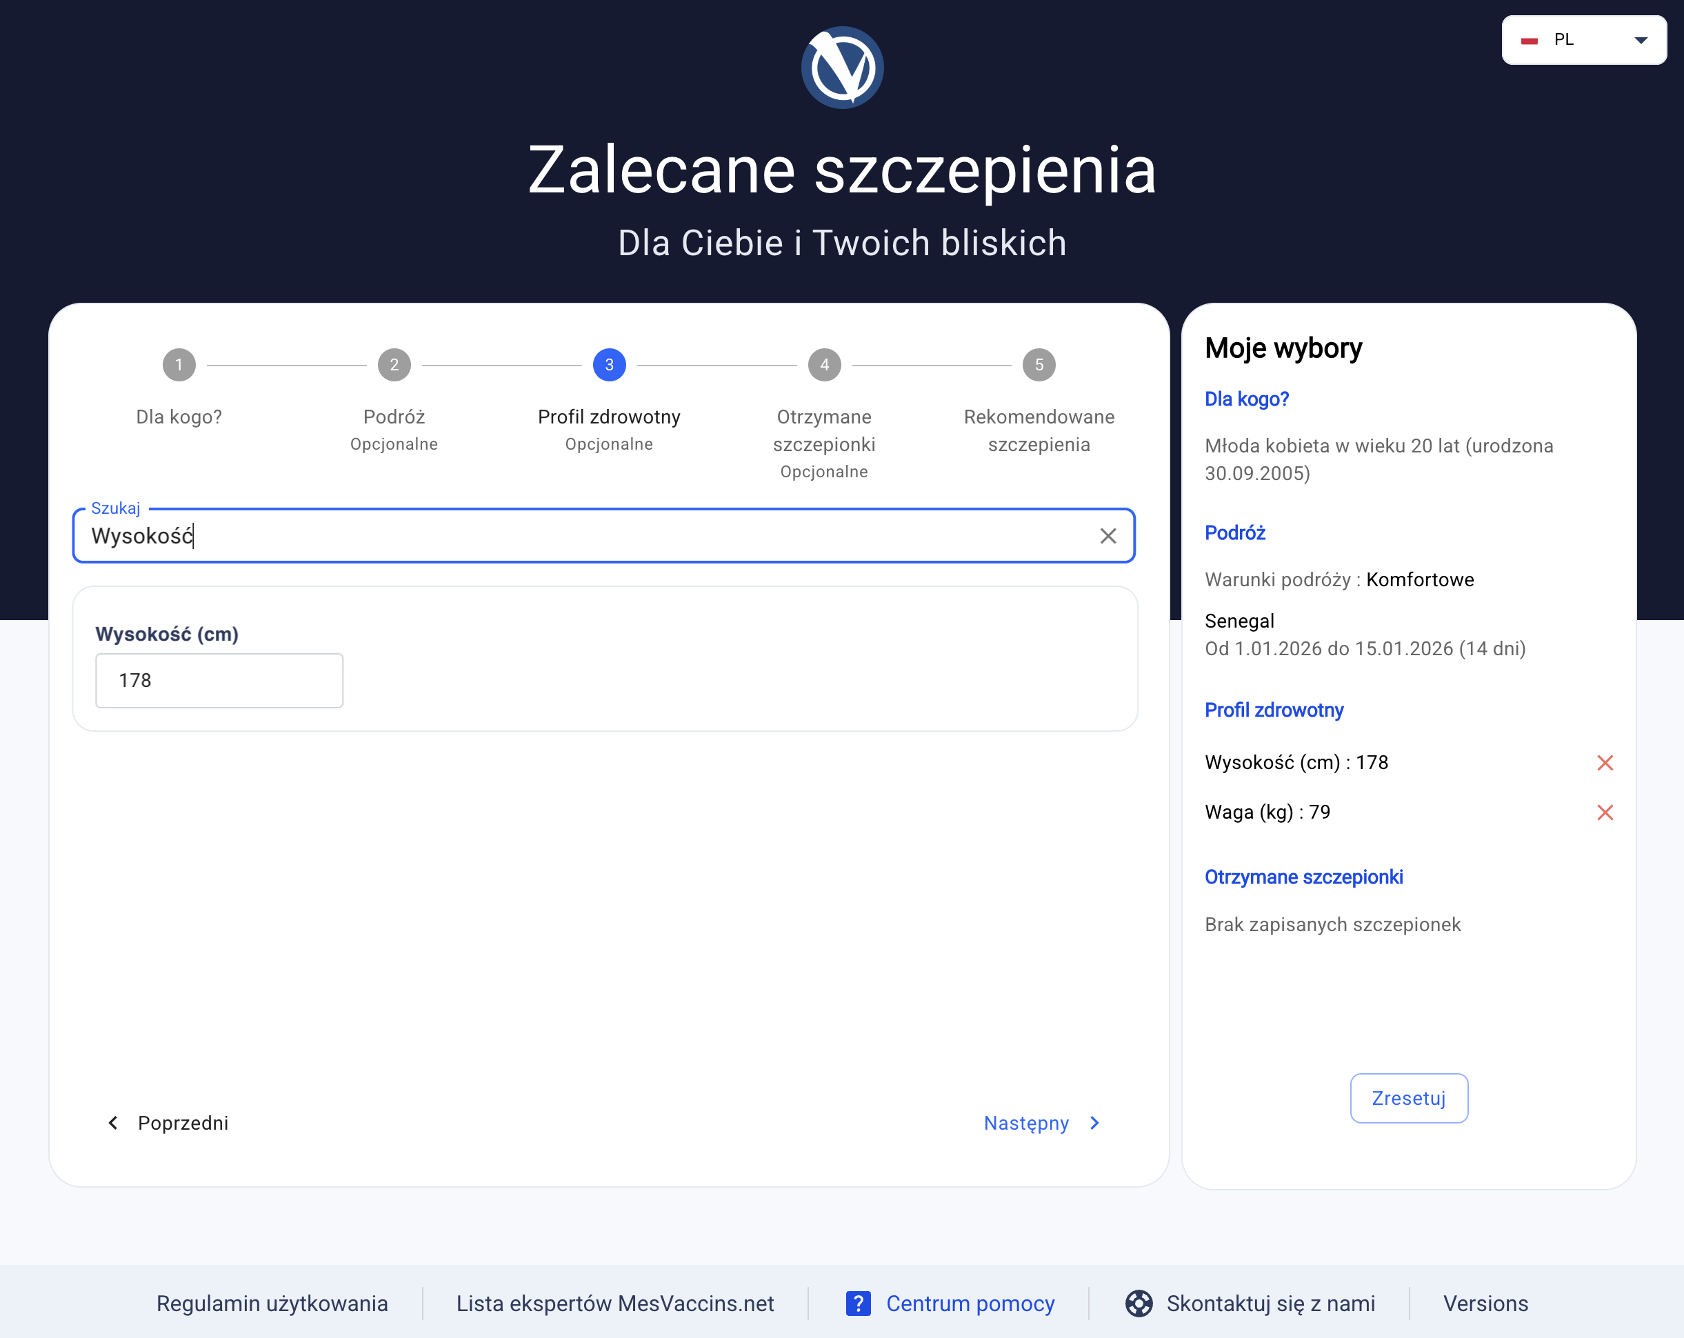This screenshot has width=1684, height=1338.
Task: Open Regulamin użytkowania link
Action: 272,1303
